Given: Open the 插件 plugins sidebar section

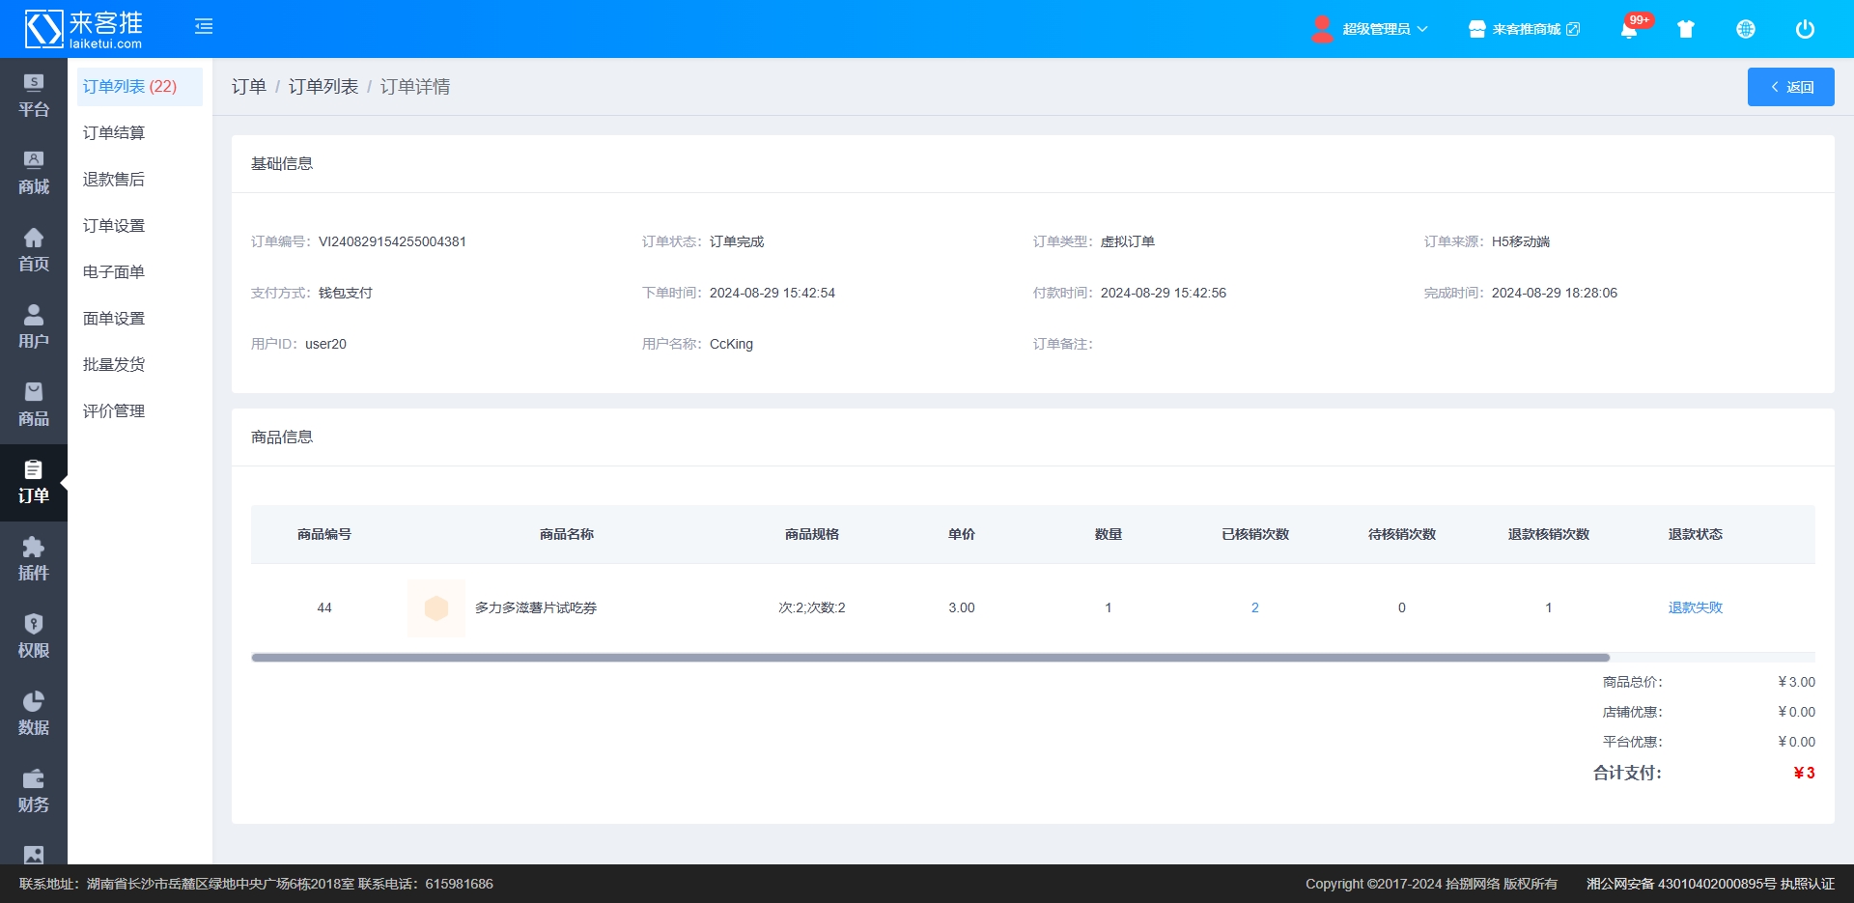Looking at the screenshot, I should click(x=34, y=559).
